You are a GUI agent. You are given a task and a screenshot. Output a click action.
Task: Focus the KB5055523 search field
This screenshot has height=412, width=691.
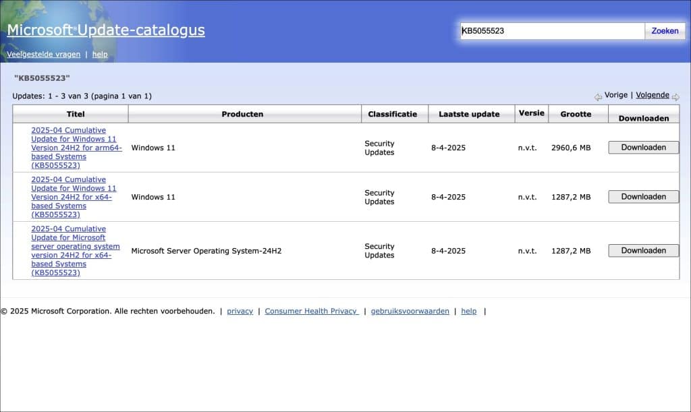tap(553, 31)
